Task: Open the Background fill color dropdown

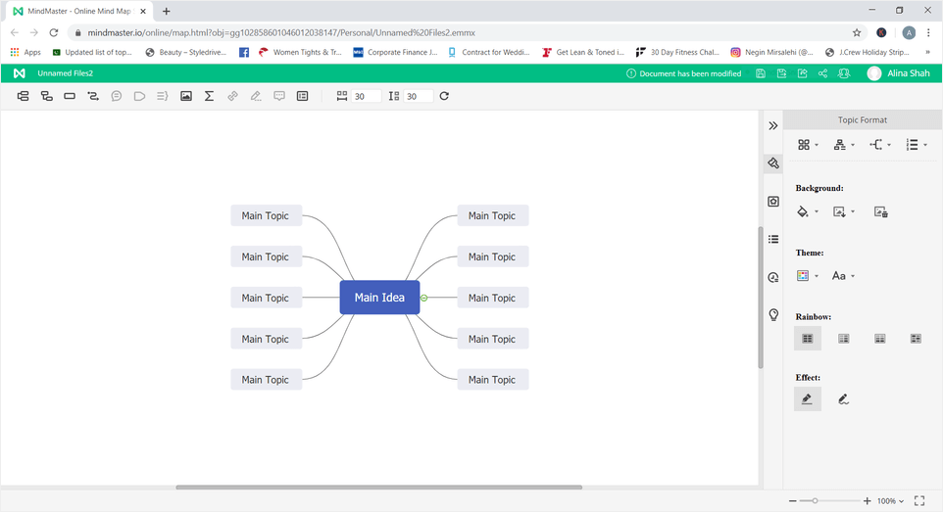Action: pos(807,211)
